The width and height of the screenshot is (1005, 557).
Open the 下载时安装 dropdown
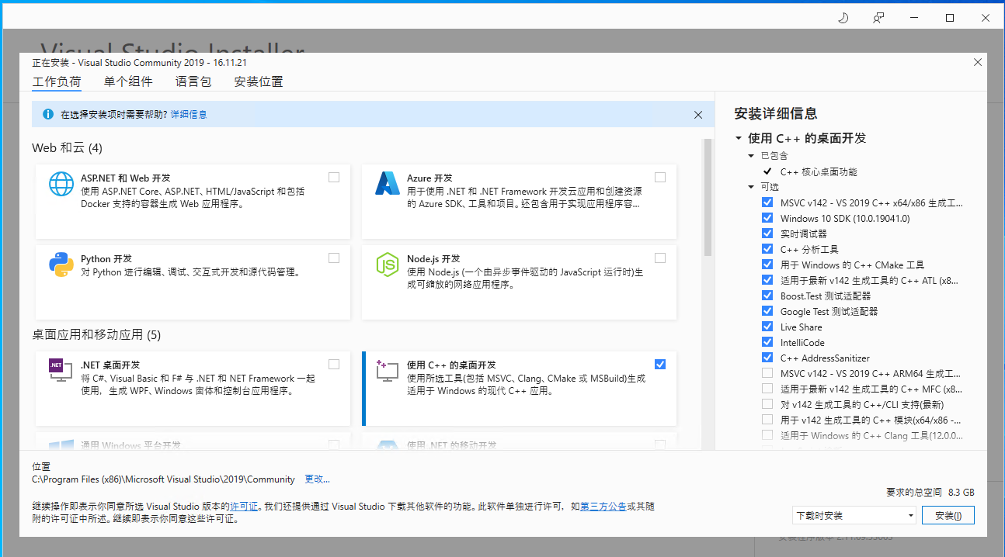coord(855,515)
